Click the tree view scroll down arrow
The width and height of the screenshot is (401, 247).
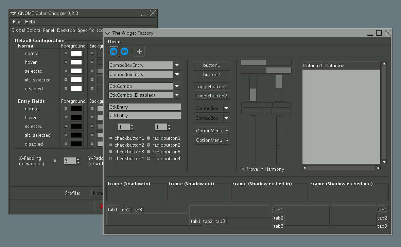(384, 162)
